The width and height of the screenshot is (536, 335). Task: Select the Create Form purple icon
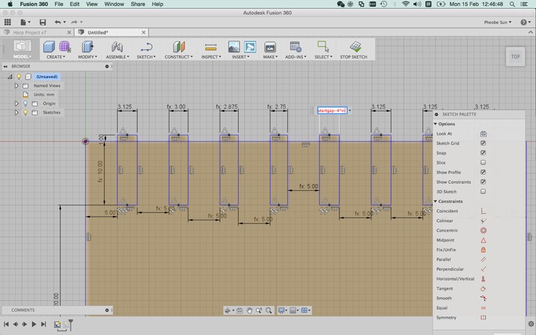point(65,46)
